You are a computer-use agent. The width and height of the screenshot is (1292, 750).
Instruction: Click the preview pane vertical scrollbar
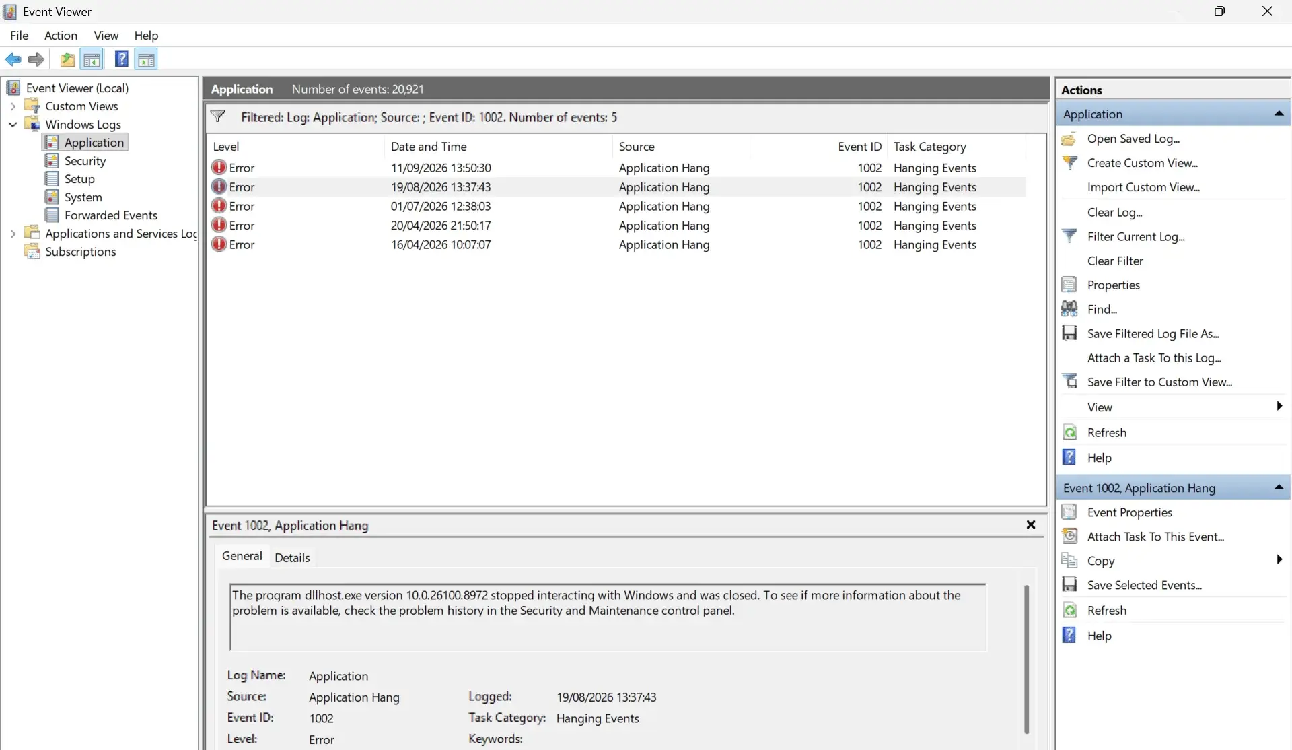[1026, 659]
